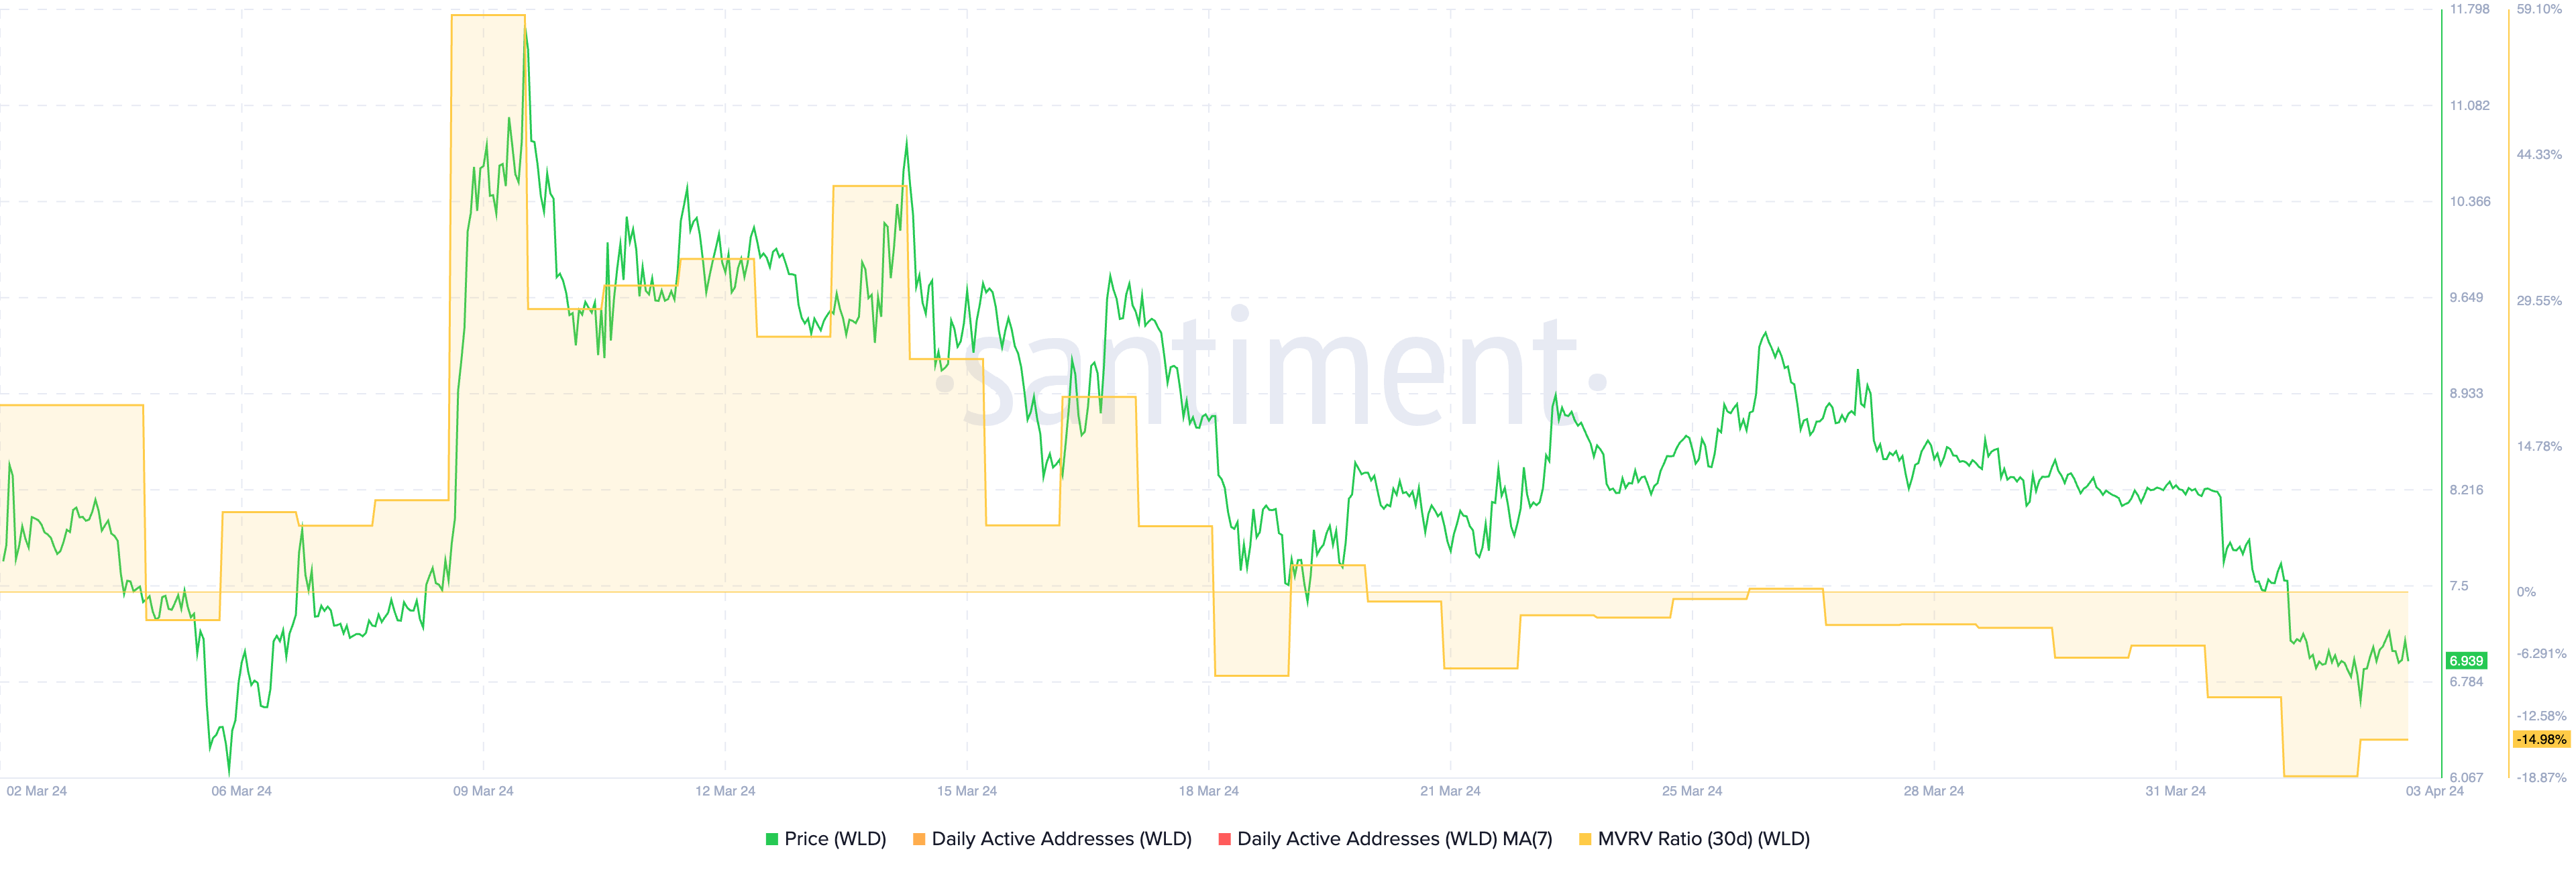Click the red Daily Active Addresses MA(7) swatch
Screen dimensions: 2576x872
pyautogui.click(x=1224, y=839)
